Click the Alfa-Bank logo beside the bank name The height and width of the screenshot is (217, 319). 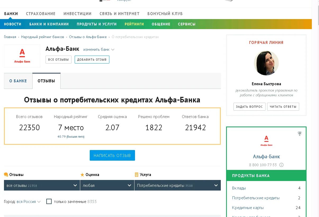click(x=22, y=56)
